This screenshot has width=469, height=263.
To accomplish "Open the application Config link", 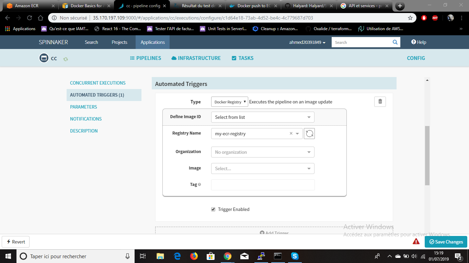I will 416,58.
